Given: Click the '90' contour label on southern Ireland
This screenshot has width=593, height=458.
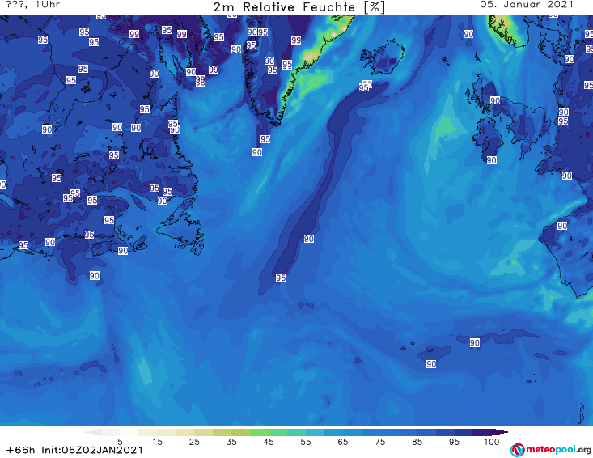Looking at the screenshot, I should click(491, 160).
